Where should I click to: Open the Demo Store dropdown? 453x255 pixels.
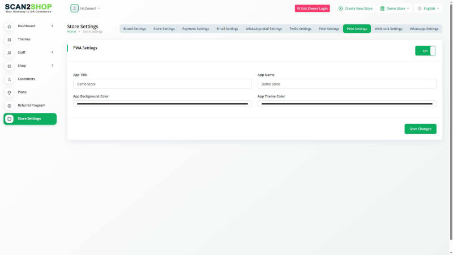[395, 8]
